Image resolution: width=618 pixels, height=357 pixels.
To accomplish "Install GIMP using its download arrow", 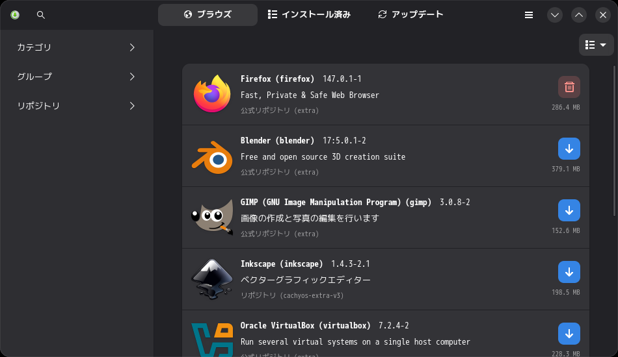I will (569, 210).
